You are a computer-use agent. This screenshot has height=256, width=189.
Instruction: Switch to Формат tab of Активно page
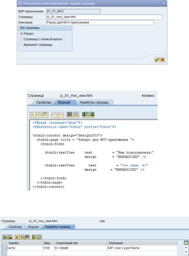tap(64, 102)
